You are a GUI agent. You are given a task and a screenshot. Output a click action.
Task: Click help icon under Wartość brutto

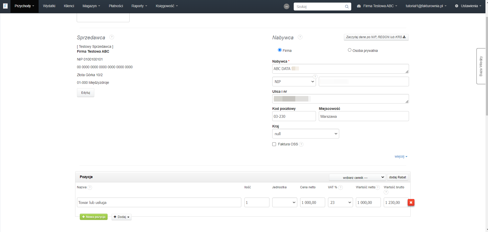point(386,192)
